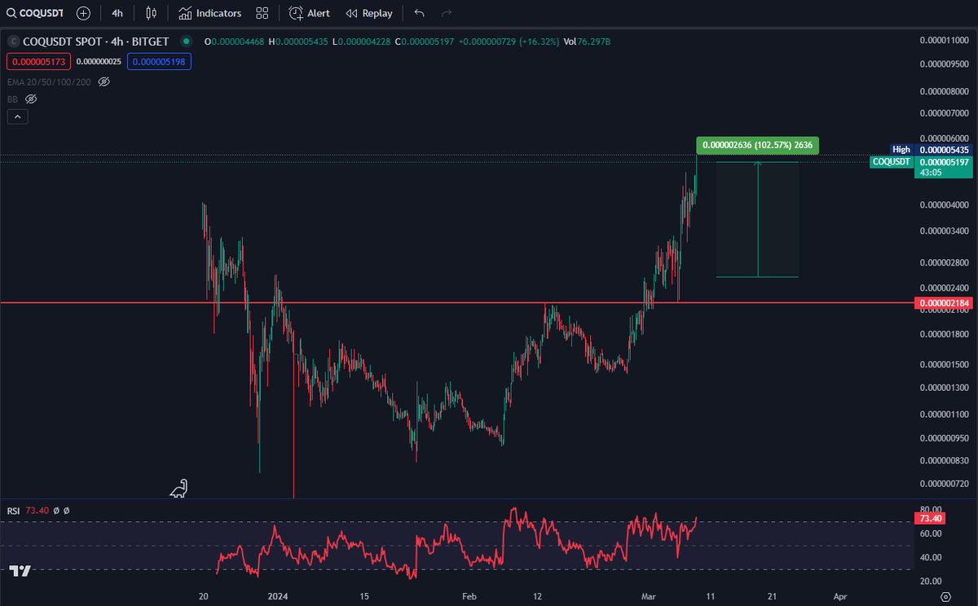Click the COQUSDT SPOT · 4h · BITGET legend title
This screenshot has height=606, width=978.
pyautogui.click(x=98, y=41)
